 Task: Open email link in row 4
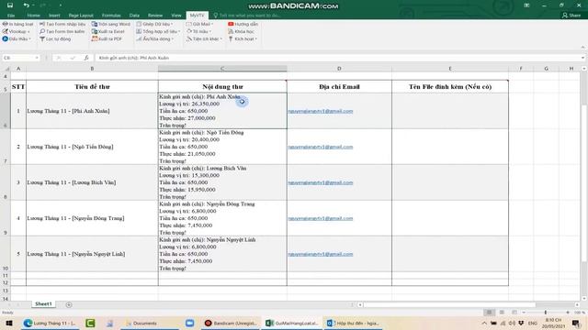click(x=321, y=218)
